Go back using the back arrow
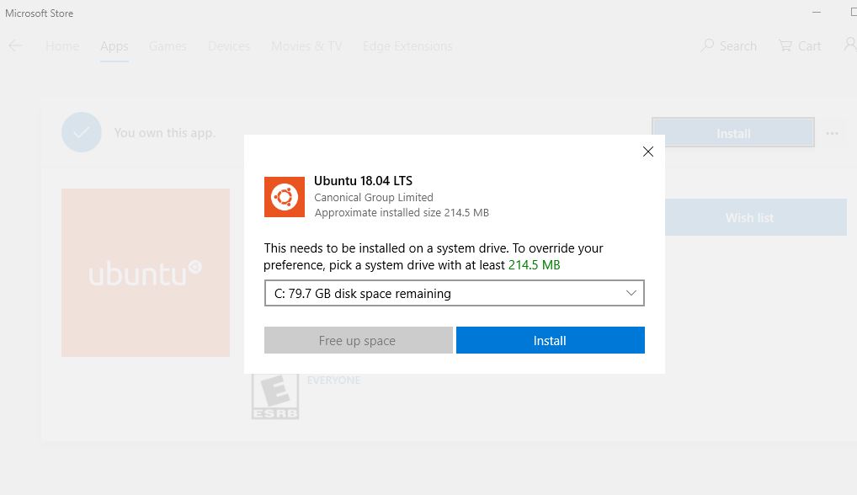Image resolution: width=857 pixels, height=495 pixels. click(x=16, y=46)
